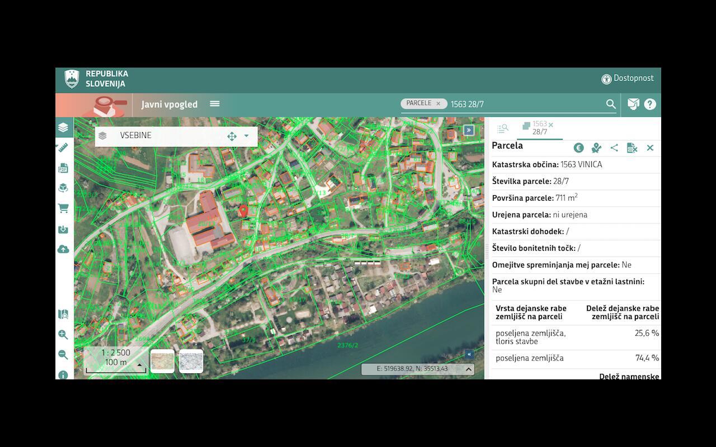Expand the coordinates display bar
This screenshot has width=716, height=447.
point(469,369)
